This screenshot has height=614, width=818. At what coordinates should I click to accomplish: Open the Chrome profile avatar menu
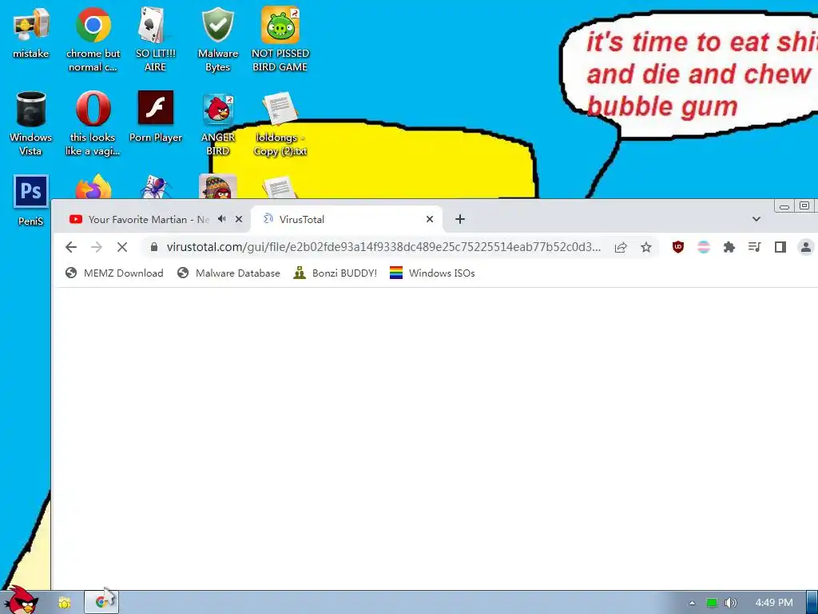(x=806, y=247)
